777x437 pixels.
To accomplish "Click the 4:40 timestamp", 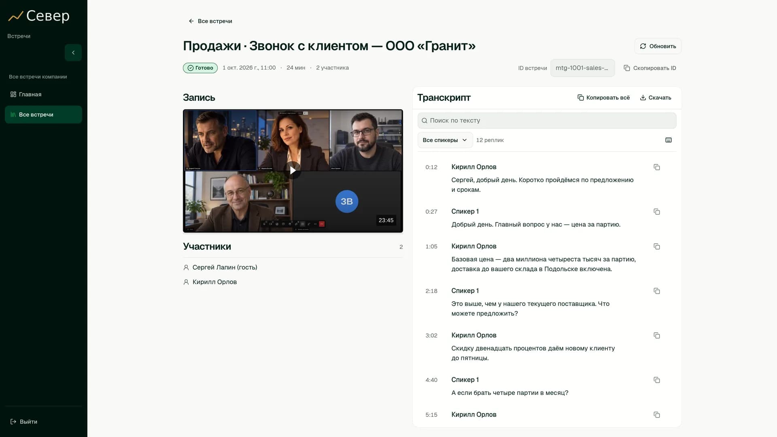I will point(431,380).
